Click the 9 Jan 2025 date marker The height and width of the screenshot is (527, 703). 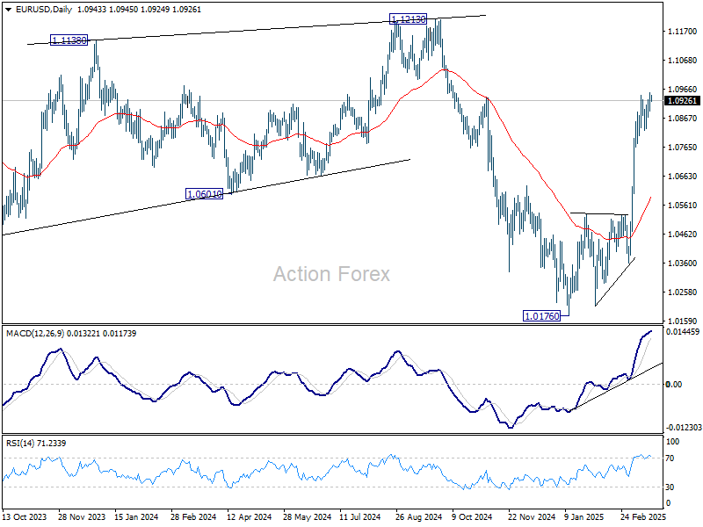click(584, 516)
